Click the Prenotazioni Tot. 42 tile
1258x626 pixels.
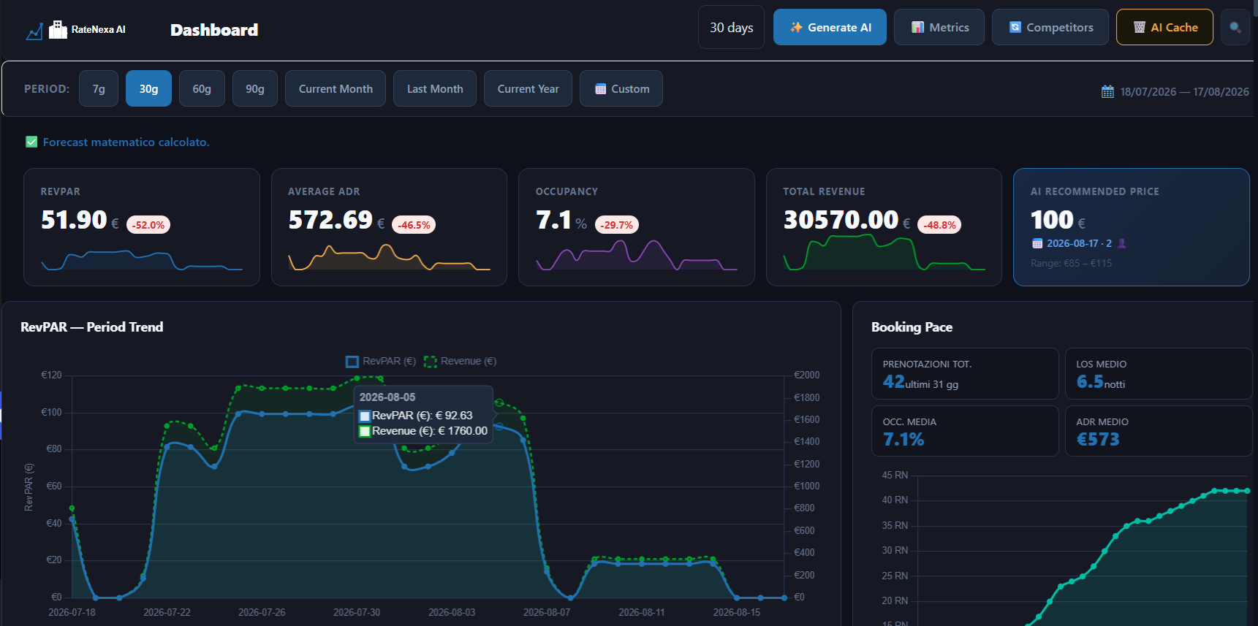click(965, 373)
